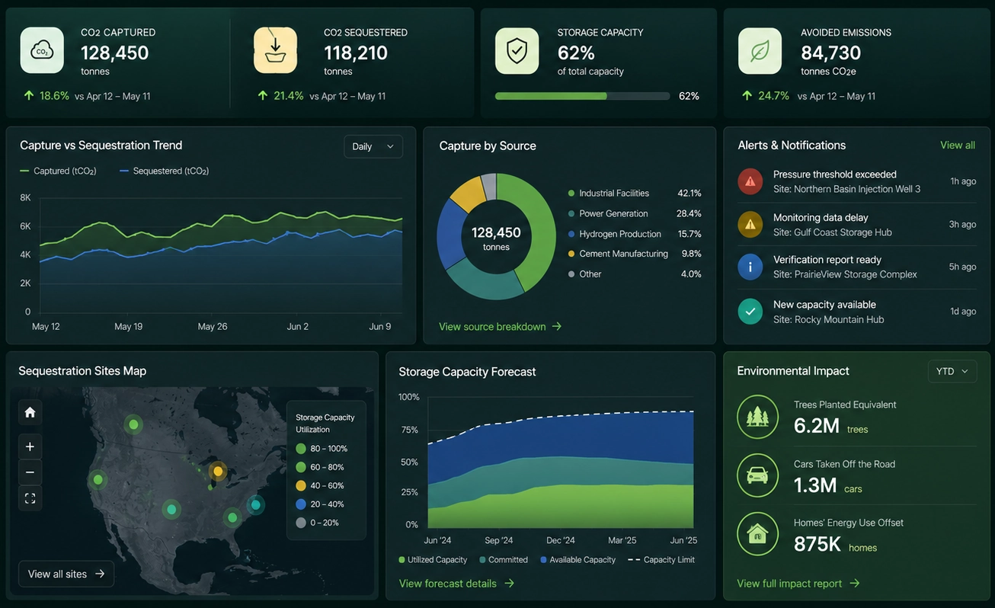995x608 pixels.
Task: Open the Verification report ready notification
Action: point(857,267)
